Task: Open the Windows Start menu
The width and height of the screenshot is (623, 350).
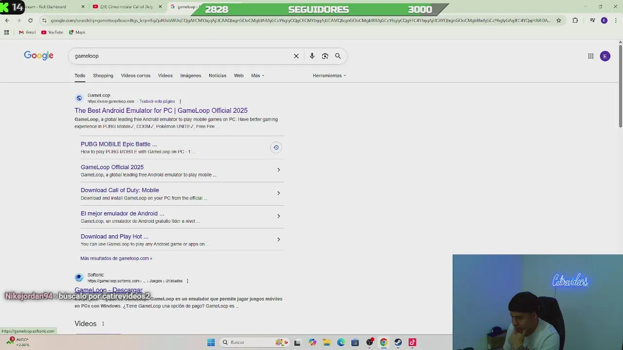Action: point(211,342)
